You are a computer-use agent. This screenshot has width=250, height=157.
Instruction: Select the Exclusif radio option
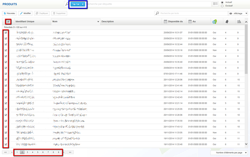222,6
